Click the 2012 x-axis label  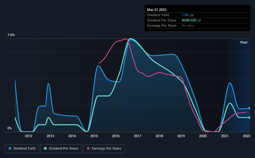pos(29,136)
